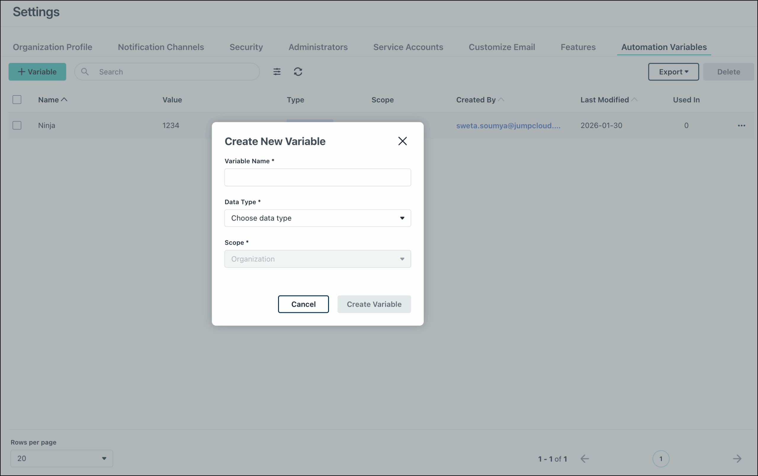Focus the Variable Name input field

tap(317, 177)
